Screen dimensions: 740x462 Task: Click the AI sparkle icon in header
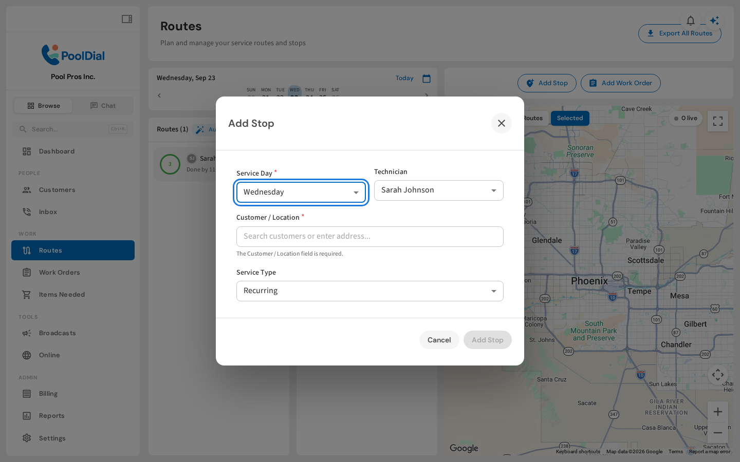tap(714, 21)
